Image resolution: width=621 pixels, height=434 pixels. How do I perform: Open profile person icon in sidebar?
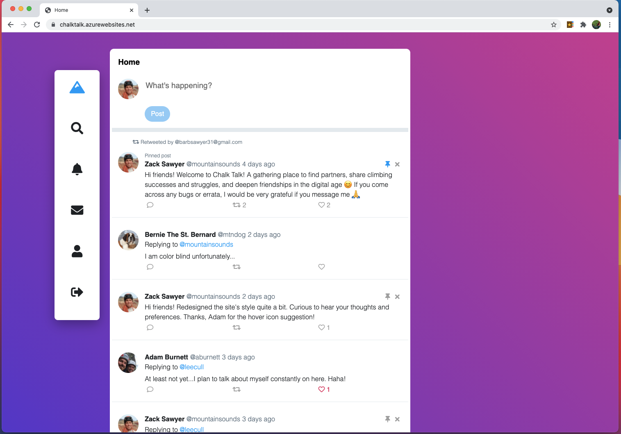pos(77,251)
